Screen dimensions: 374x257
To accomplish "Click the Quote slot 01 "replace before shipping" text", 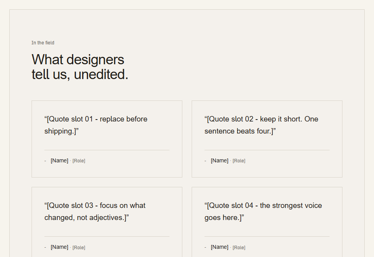I will (x=96, y=125).
